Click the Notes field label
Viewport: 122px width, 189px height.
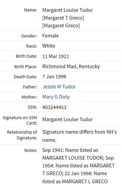click(x=30, y=150)
